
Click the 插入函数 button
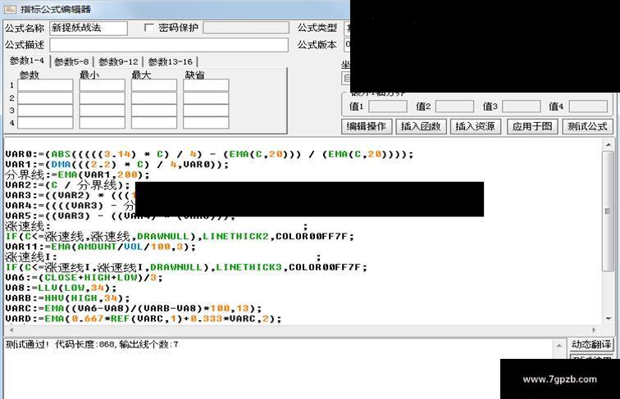pos(421,126)
